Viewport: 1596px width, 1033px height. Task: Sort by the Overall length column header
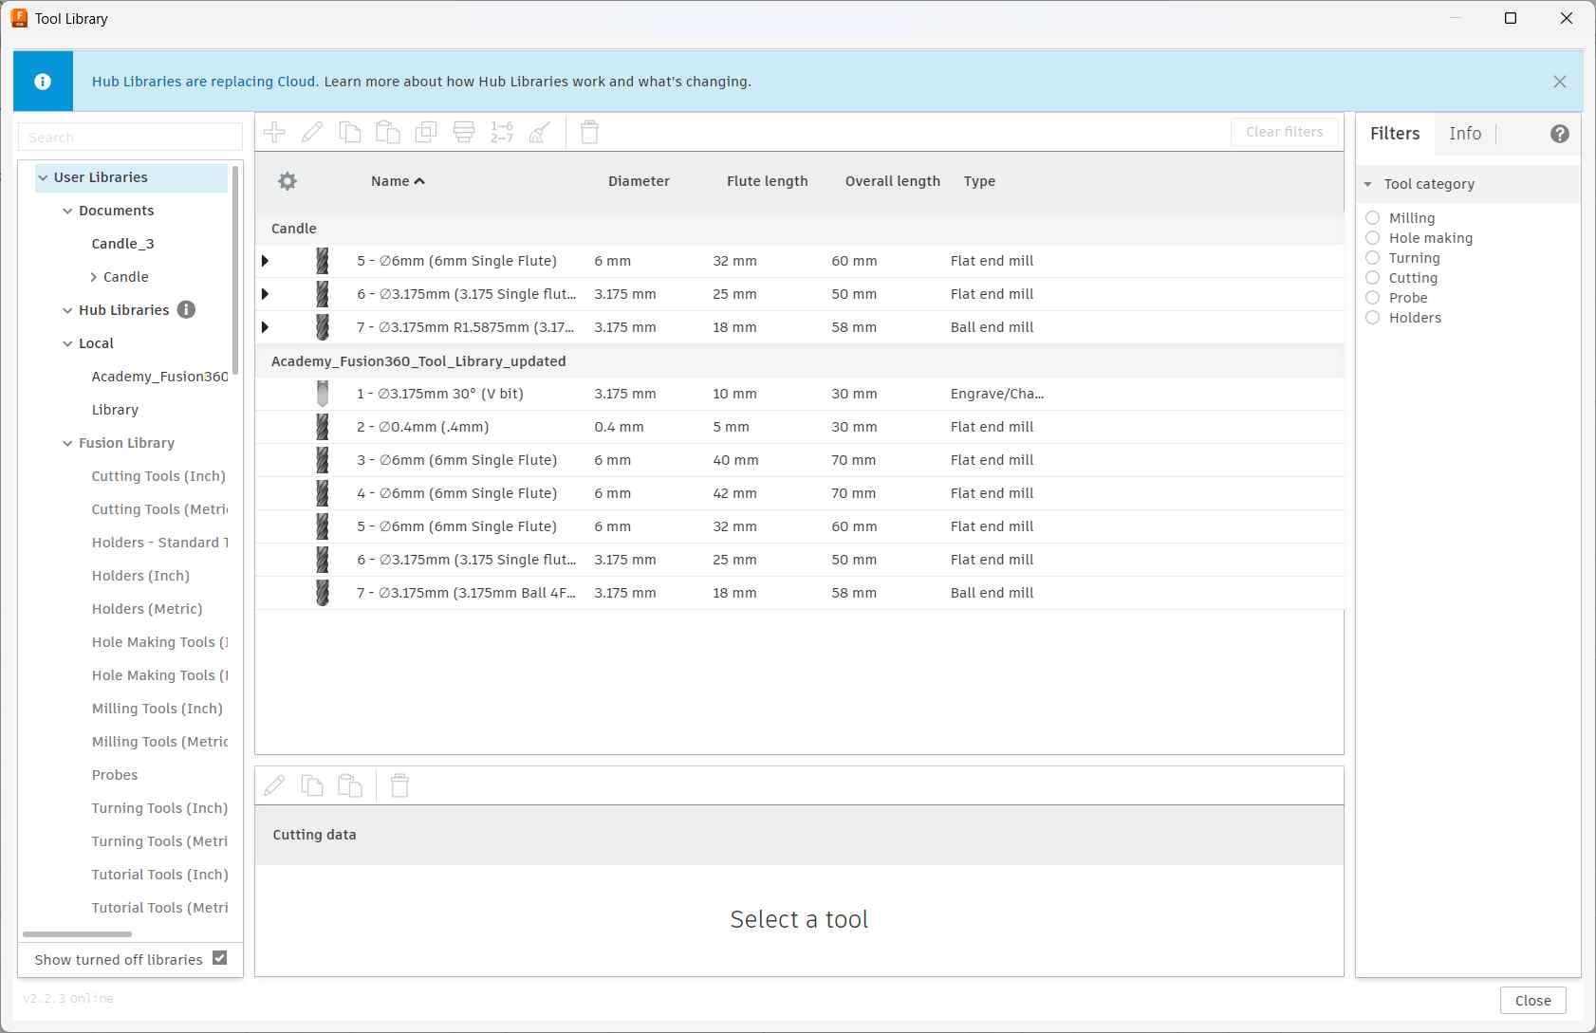pyautogui.click(x=892, y=181)
